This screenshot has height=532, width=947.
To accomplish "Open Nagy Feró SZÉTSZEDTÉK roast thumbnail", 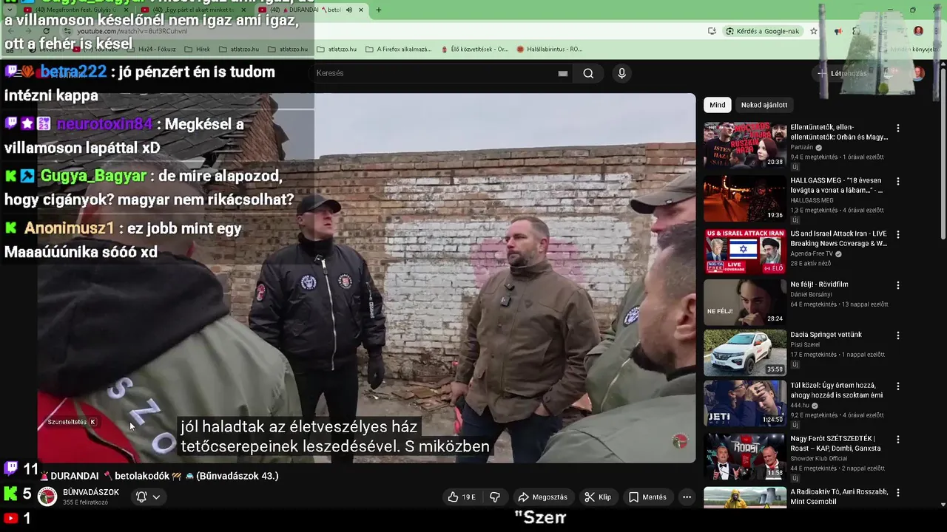I will click(x=745, y=457).
